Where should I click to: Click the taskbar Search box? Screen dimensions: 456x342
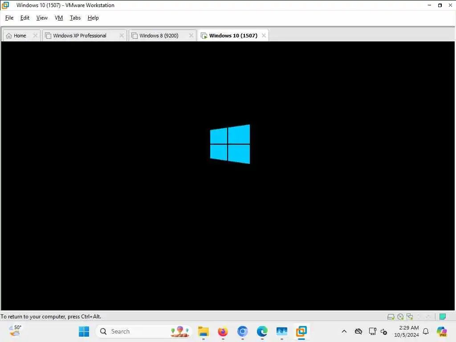[144, 331]
